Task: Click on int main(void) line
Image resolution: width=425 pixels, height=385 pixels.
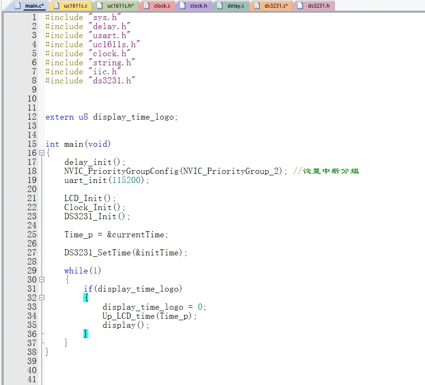Action: [78, 144]
